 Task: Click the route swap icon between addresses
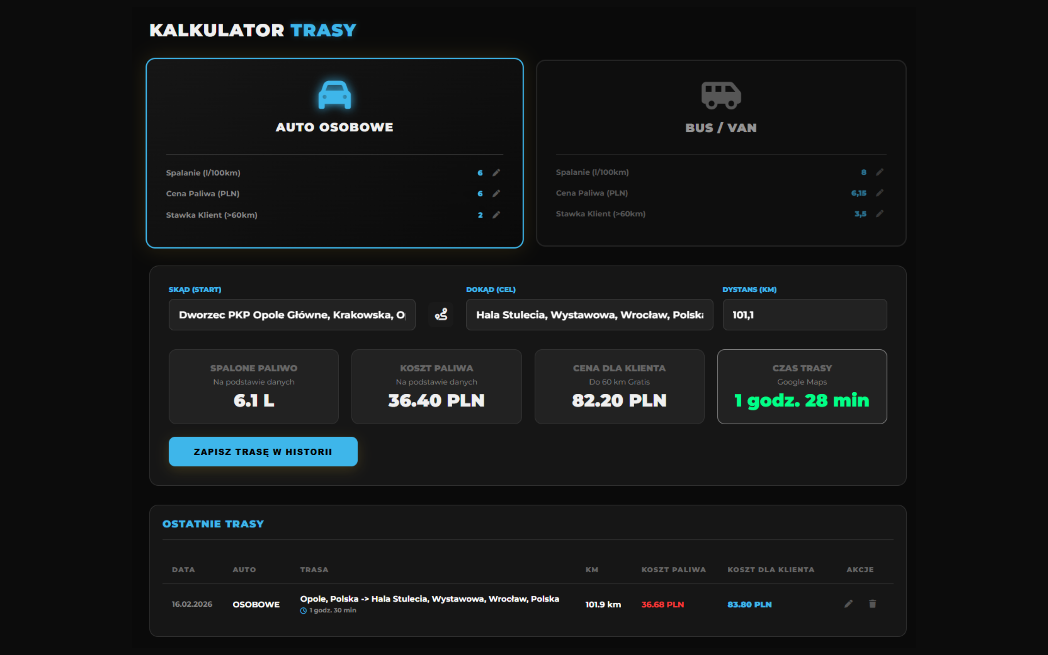(441, 314)
